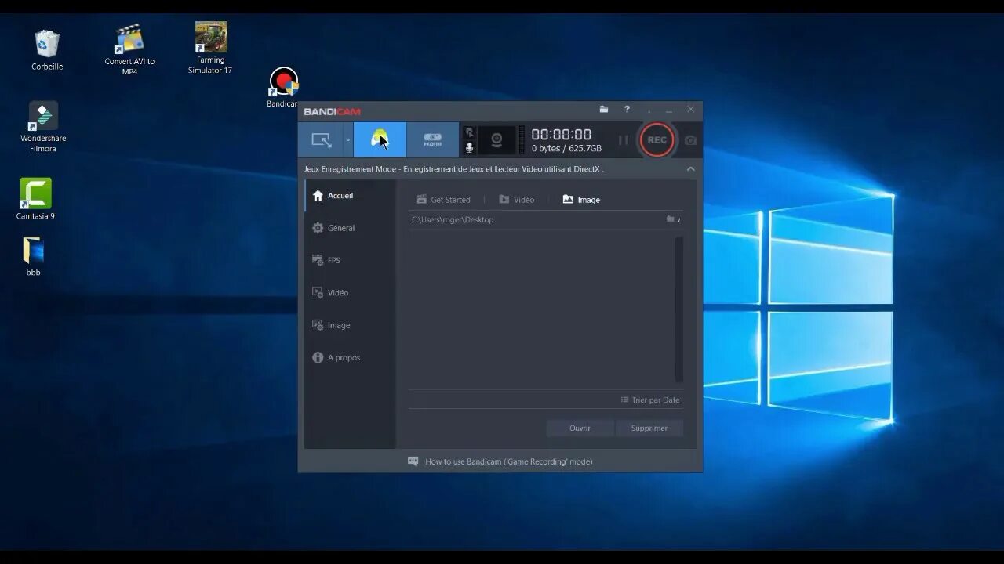Switch to the Get Started tab
The height and width of the screenshot is (564, 1004).
(443, 200)
